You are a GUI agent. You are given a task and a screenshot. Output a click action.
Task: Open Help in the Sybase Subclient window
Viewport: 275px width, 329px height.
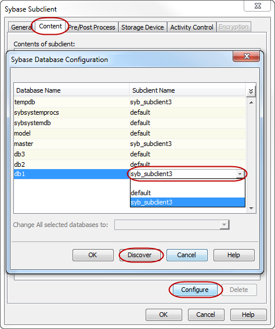click(x=248, y=315)
